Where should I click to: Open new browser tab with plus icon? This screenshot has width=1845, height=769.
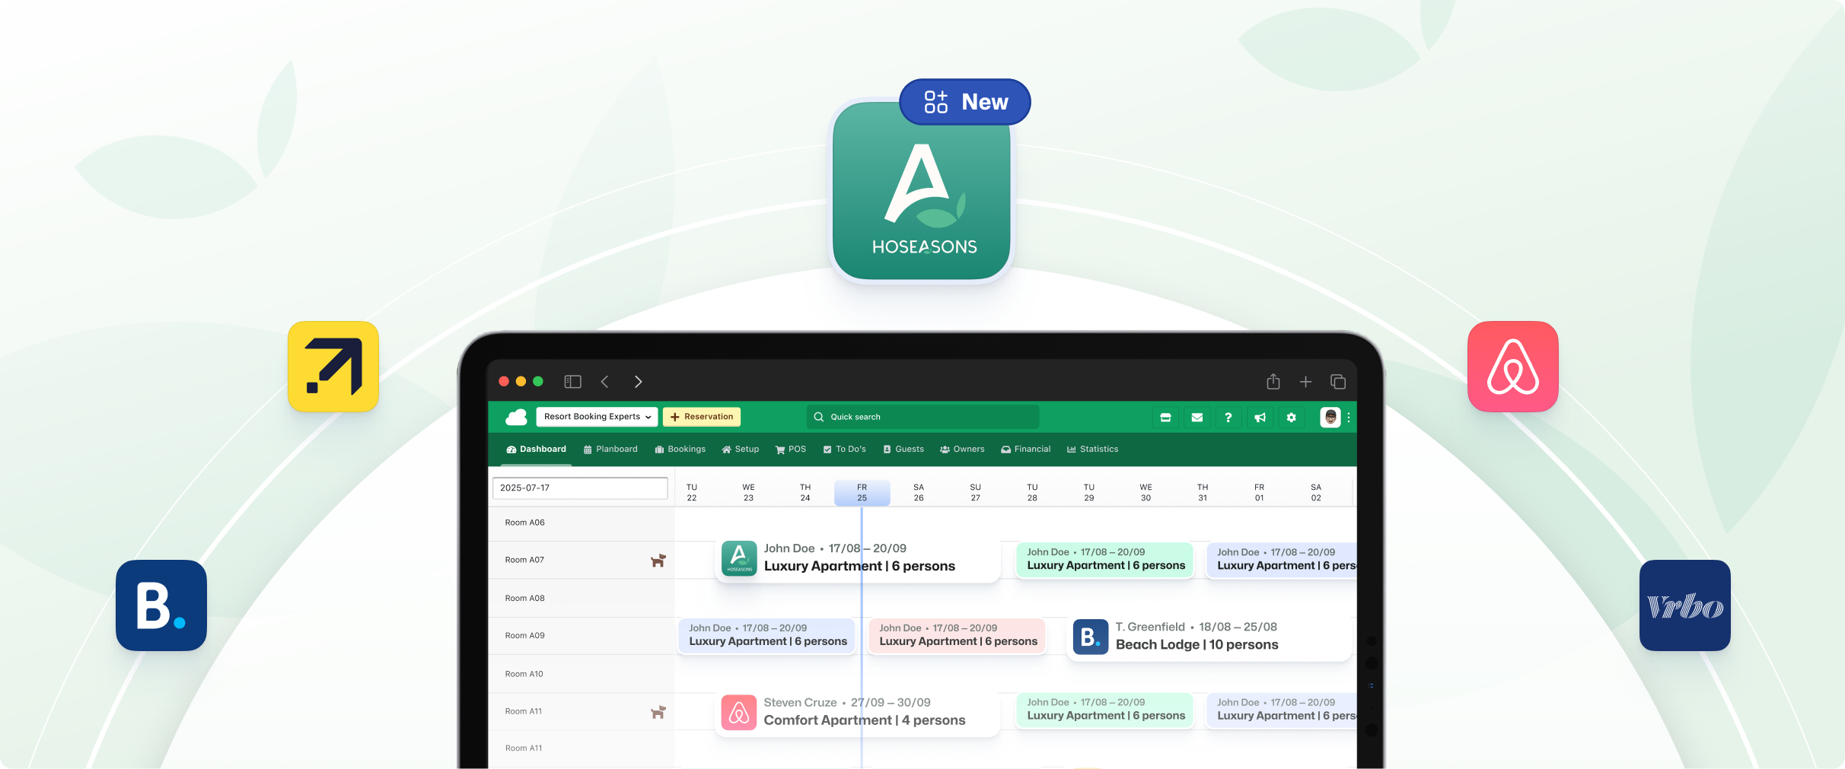[1305, 382]
